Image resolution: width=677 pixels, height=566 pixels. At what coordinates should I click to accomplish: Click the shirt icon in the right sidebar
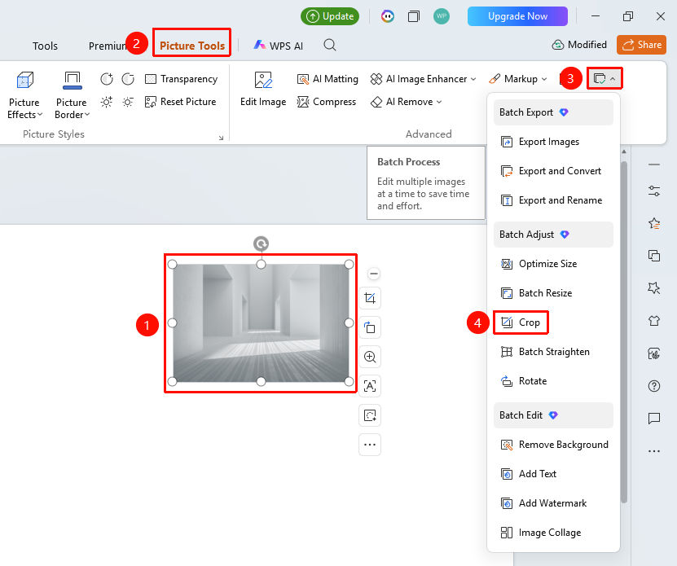pos(654,321)
